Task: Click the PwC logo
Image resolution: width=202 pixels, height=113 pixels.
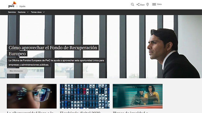Action: [12, 4]
